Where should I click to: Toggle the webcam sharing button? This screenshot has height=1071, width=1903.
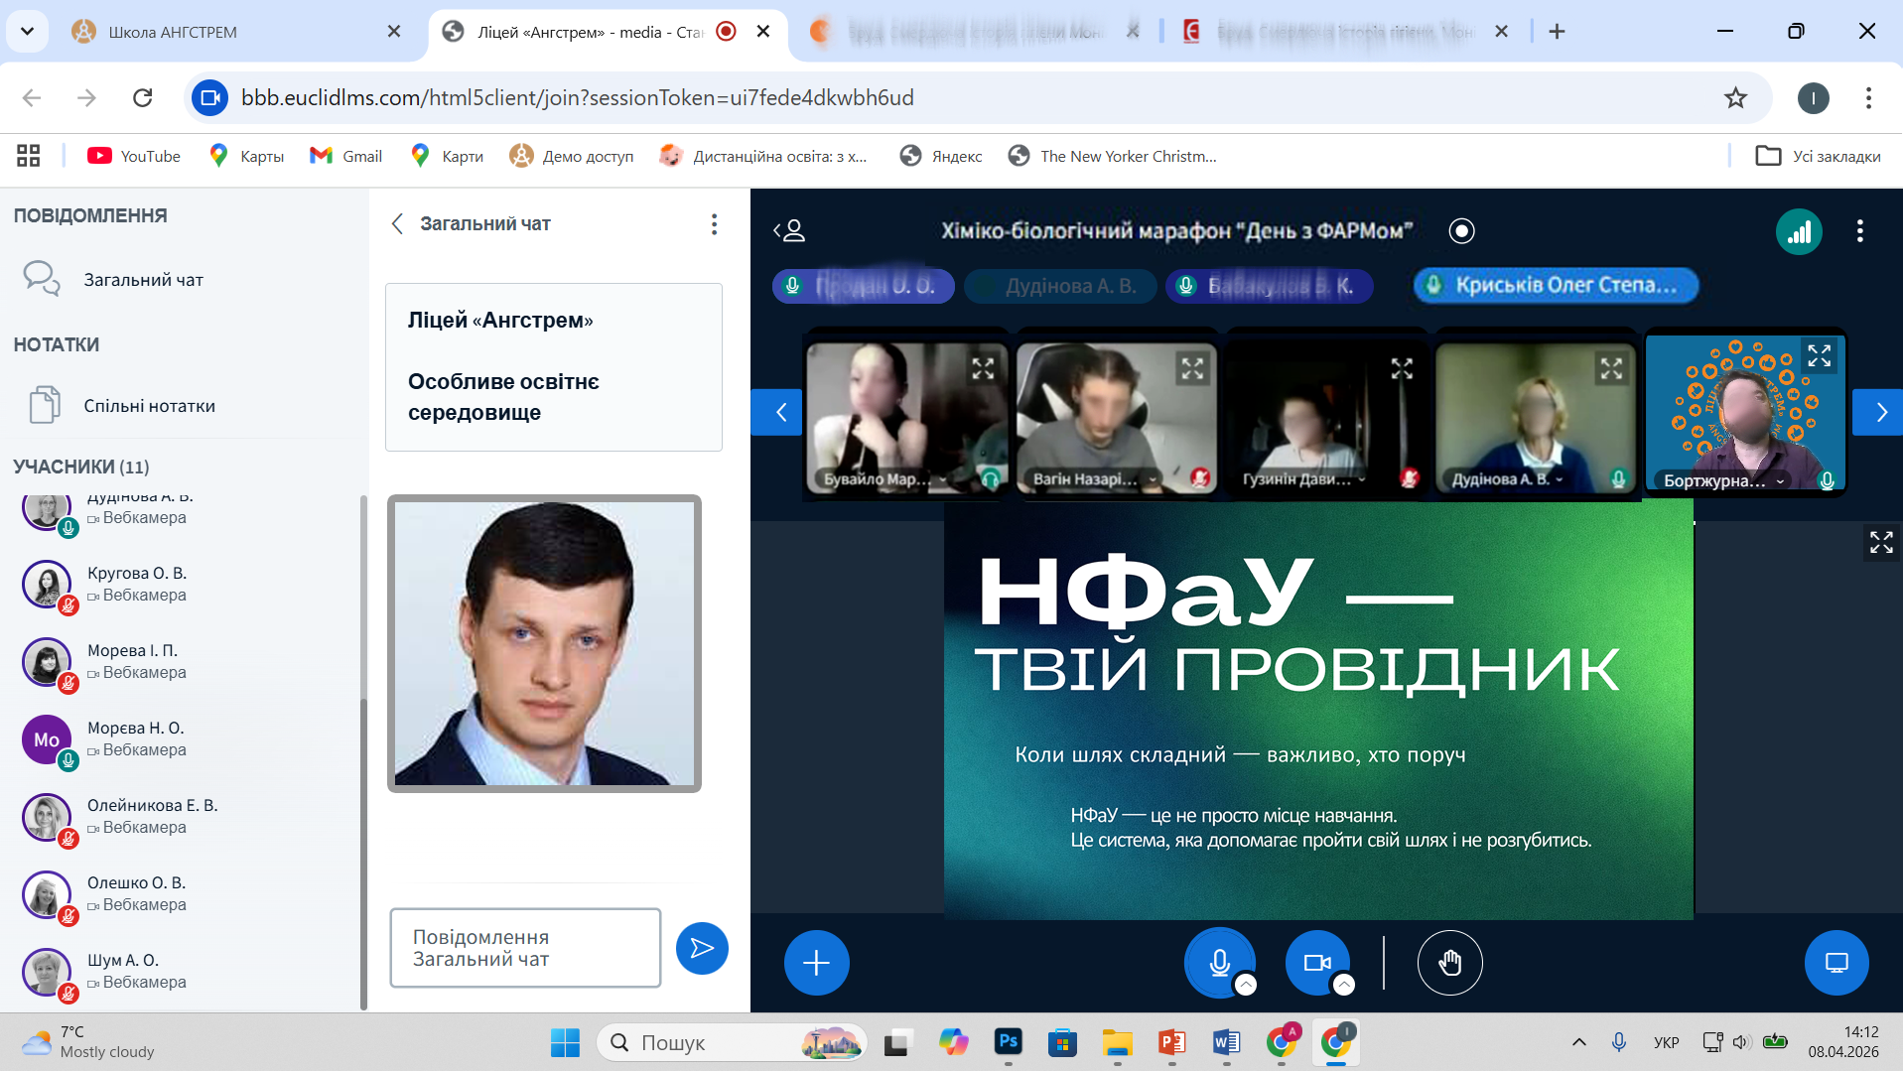pos(1316,962)
